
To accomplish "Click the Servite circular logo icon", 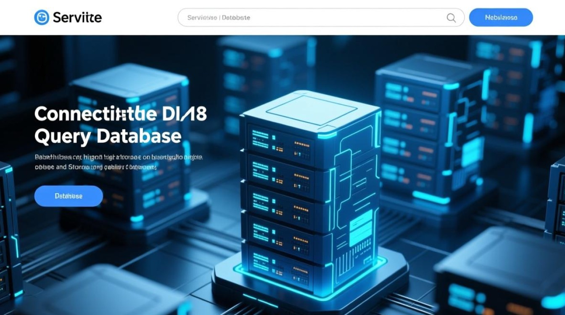I will pos(42,18).
